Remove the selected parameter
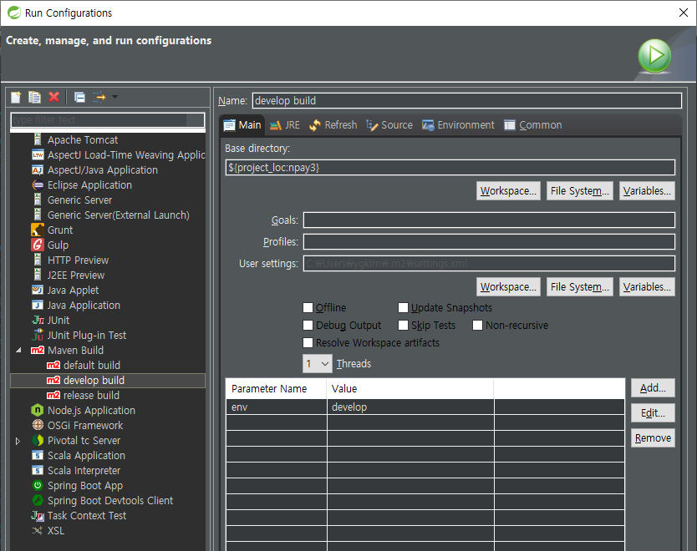The height and width of the screenshot is (551, 697). pos(653,437)
